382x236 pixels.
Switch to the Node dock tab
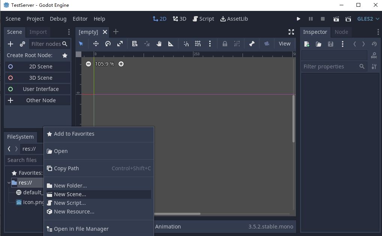tap(341, 32)
